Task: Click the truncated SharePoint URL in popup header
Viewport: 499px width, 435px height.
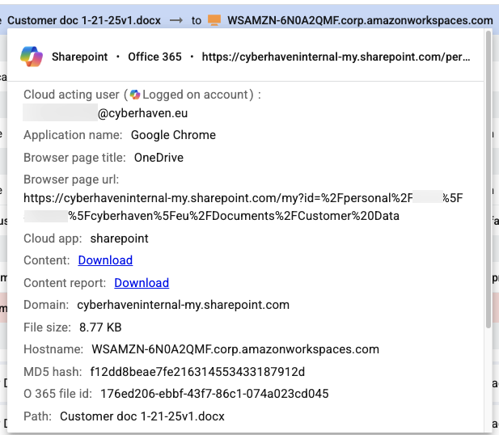Action: click(336, 57)
